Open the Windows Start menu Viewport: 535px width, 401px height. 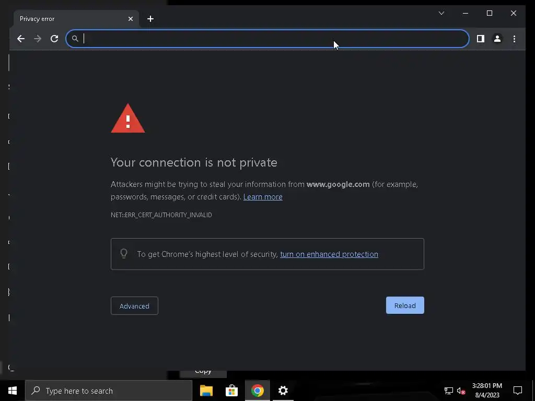click(x=13, y=391)
